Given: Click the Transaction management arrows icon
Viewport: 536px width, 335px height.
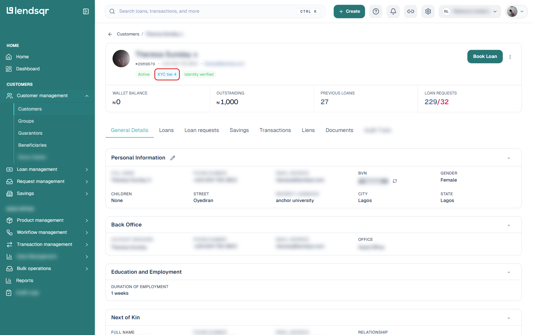Looking at the screenshot, I should [9, 245].
